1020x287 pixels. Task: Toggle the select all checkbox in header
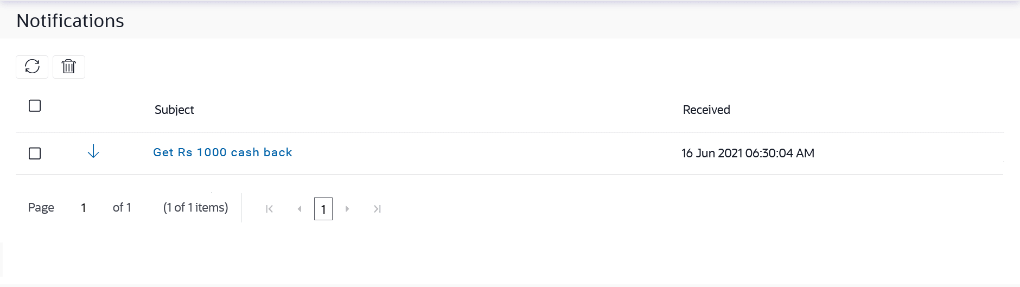tap(35, 106)
